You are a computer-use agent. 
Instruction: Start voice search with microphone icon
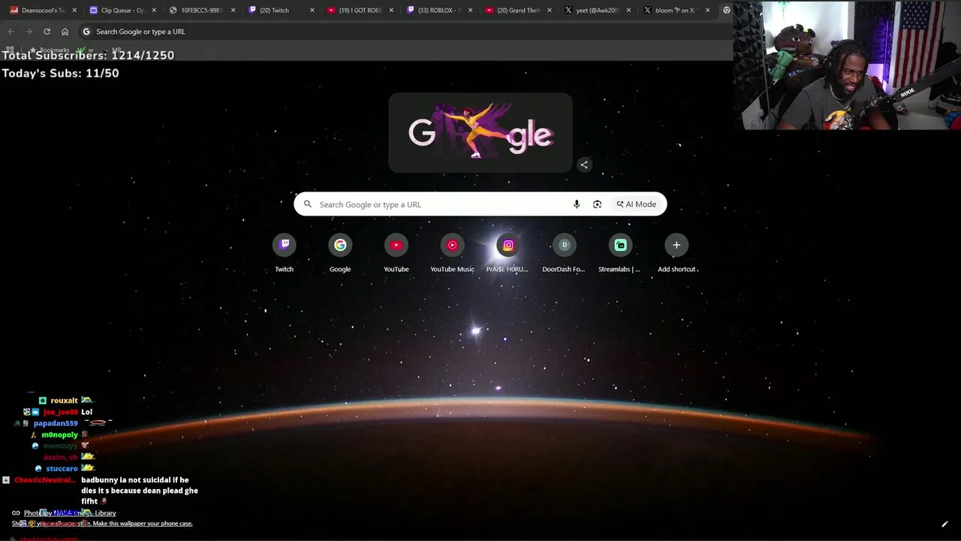point(577,204)
